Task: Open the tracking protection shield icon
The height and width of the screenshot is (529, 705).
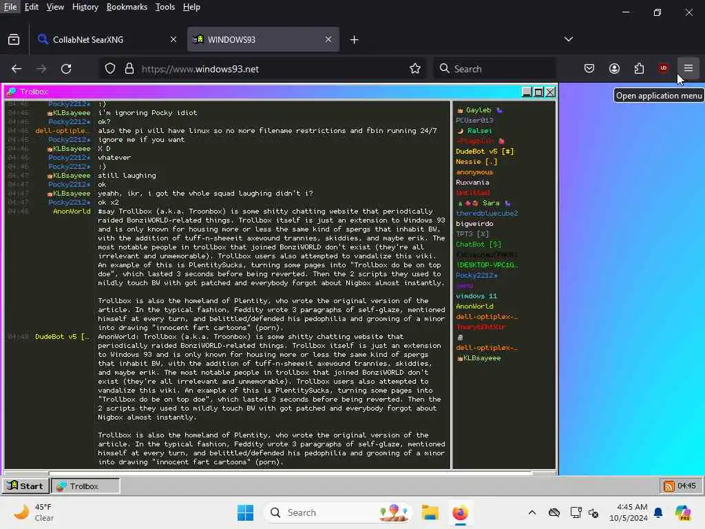Action: [x=110, y=68]
